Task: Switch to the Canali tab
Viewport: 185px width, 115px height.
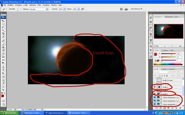Action: click(x=164, y=69)
